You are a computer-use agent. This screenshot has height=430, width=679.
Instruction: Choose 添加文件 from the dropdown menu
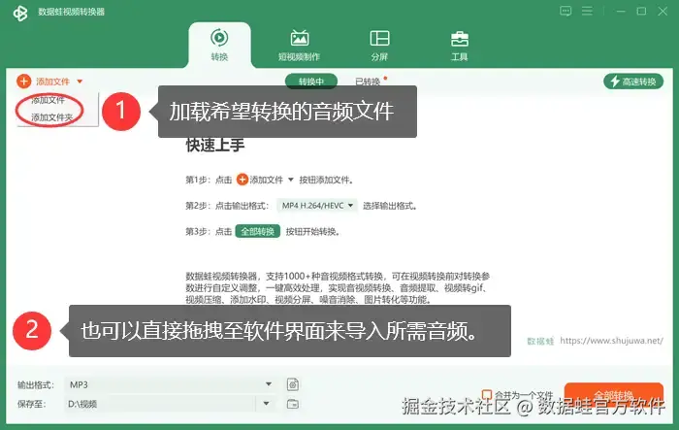[48, 100]
